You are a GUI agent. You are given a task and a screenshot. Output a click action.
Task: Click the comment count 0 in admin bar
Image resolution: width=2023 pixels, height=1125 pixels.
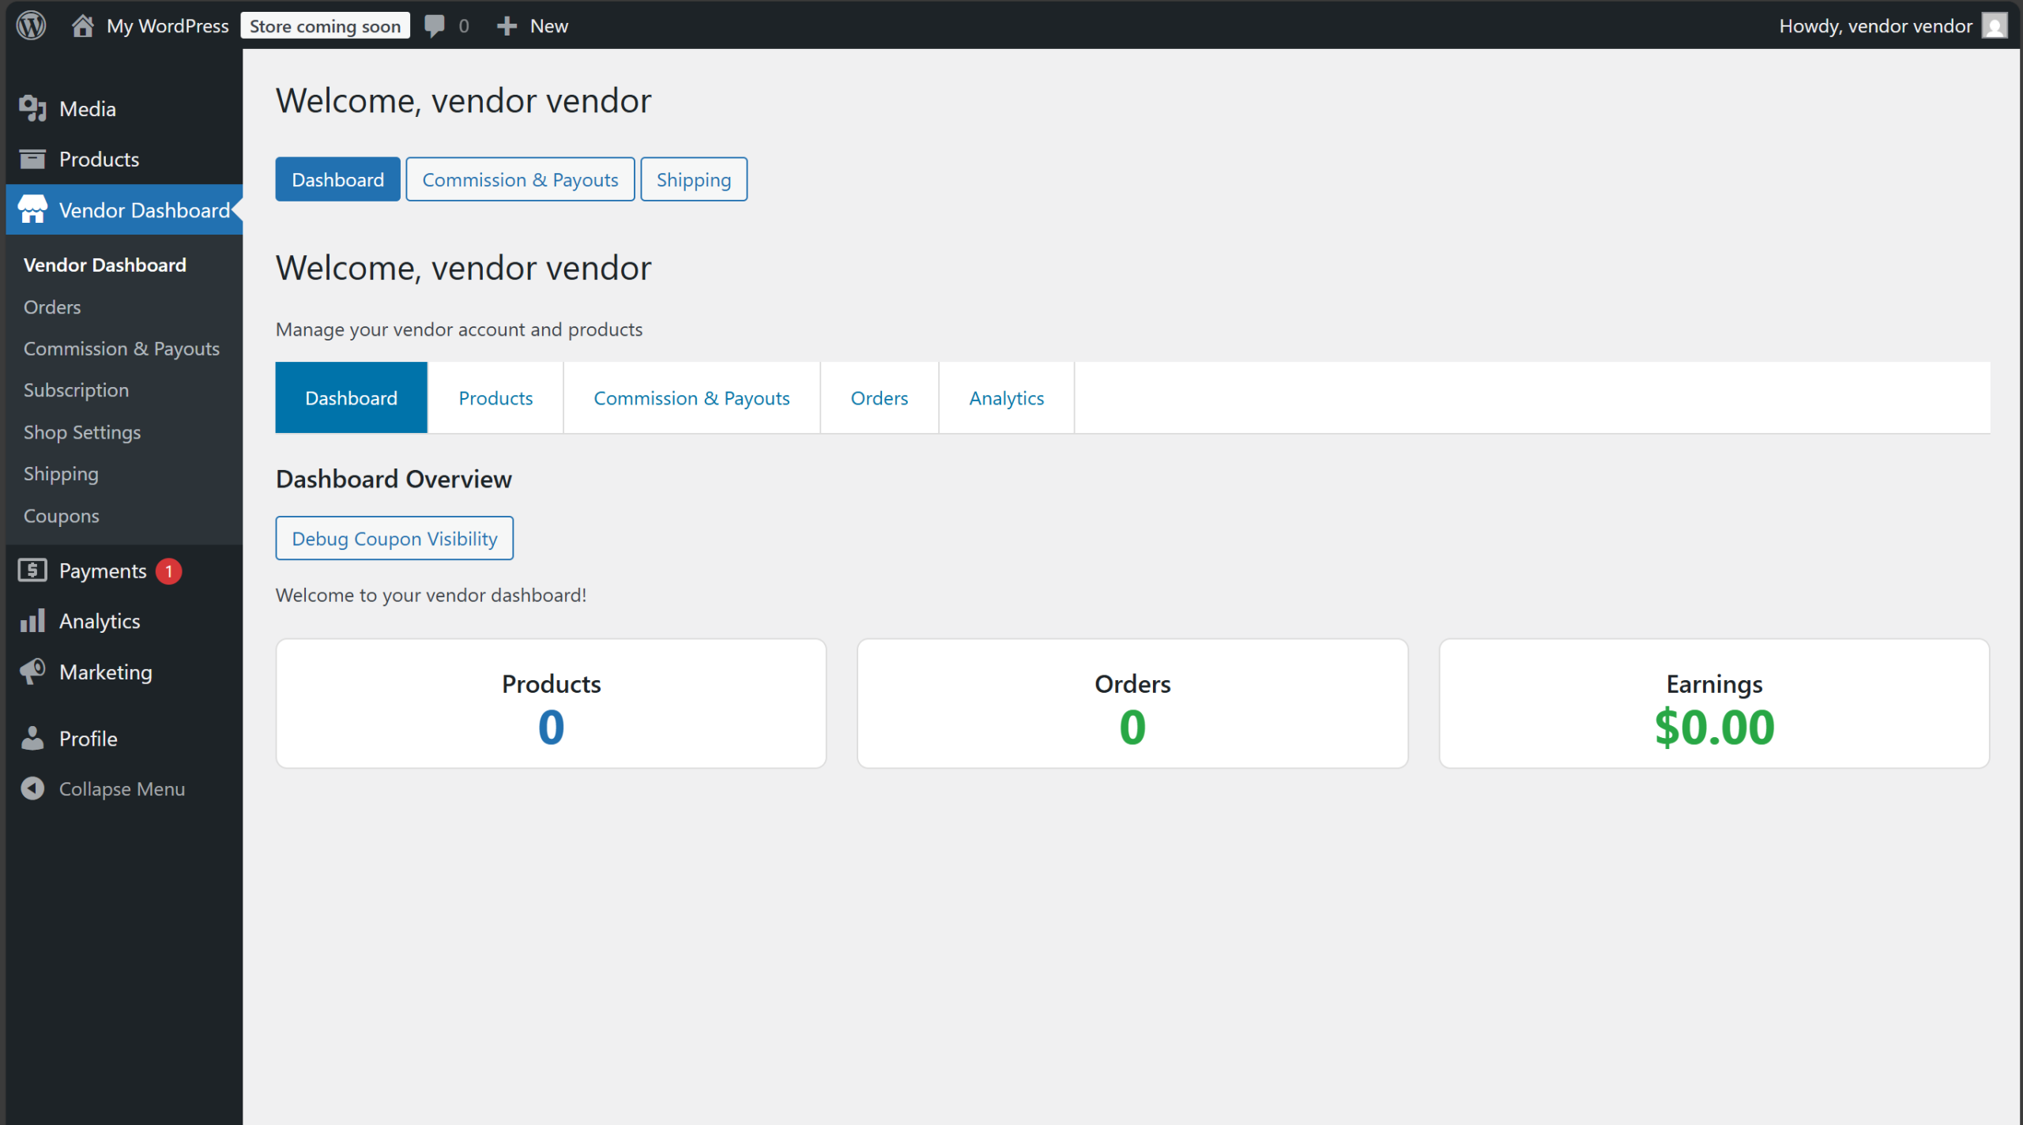tap(464, 26)
